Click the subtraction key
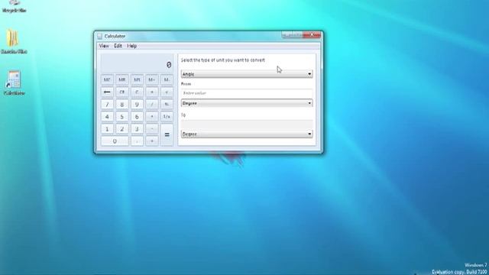Viewport: 489px width, 275px height. point(152,129)
